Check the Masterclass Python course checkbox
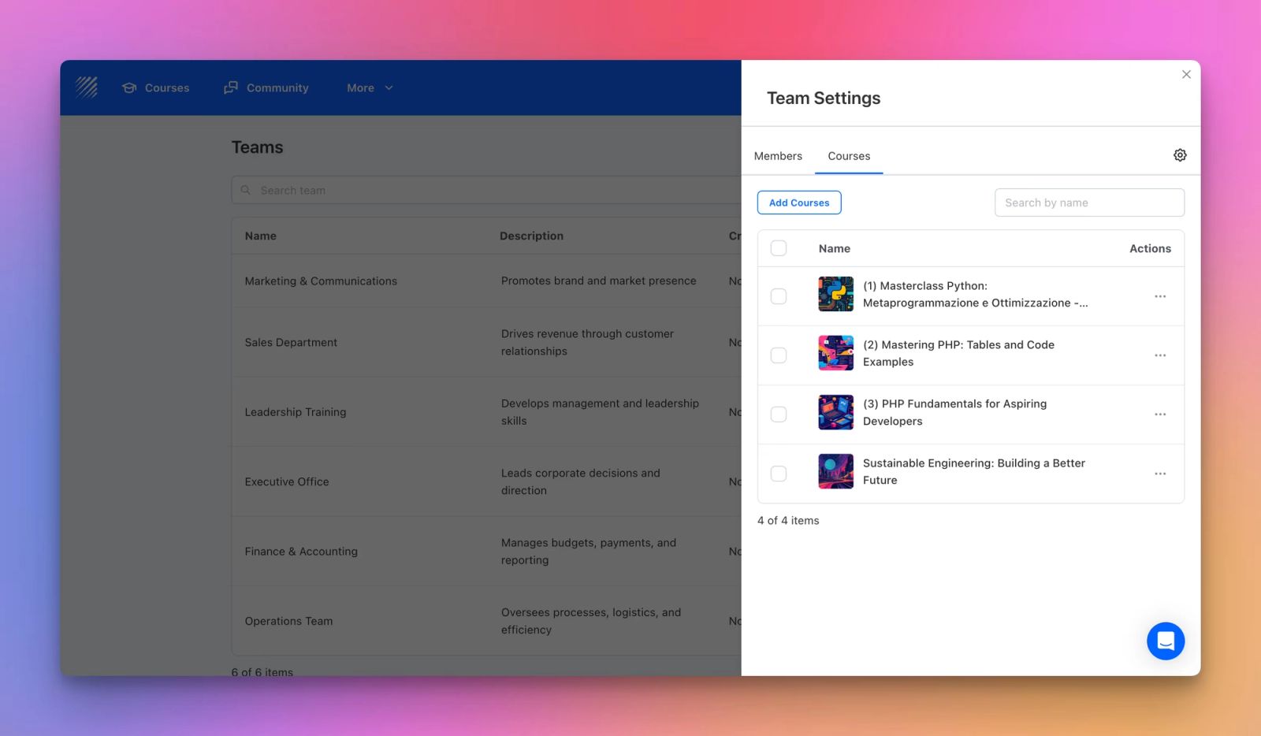Viewport: 1261px width, 736px height. 779,296
